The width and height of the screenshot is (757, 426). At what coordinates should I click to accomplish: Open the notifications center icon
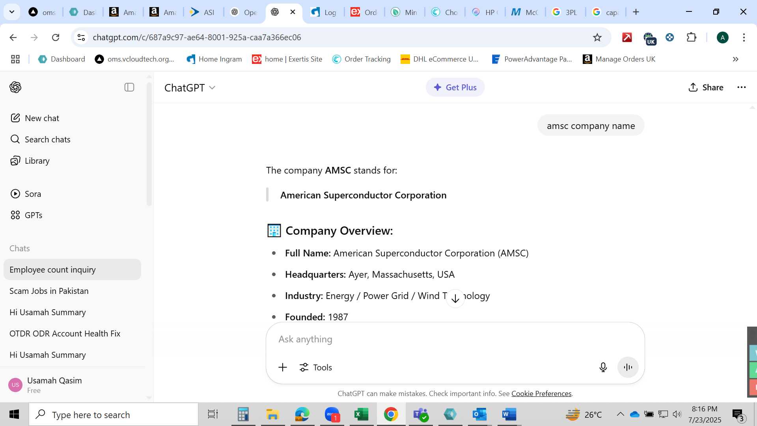738,415
